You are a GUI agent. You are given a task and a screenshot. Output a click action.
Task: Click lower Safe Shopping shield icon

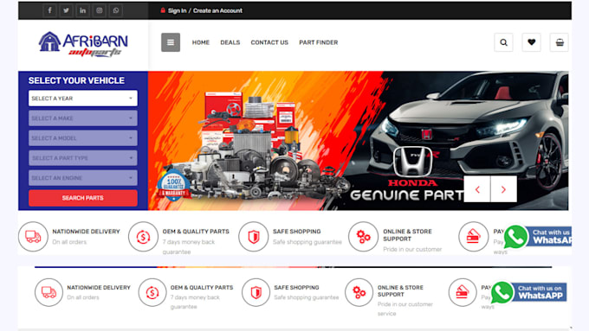pos(256,292)
